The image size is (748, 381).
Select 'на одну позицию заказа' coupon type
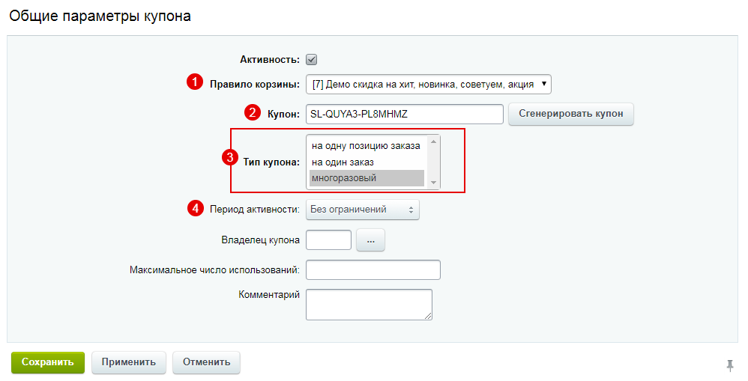(367, 146)
